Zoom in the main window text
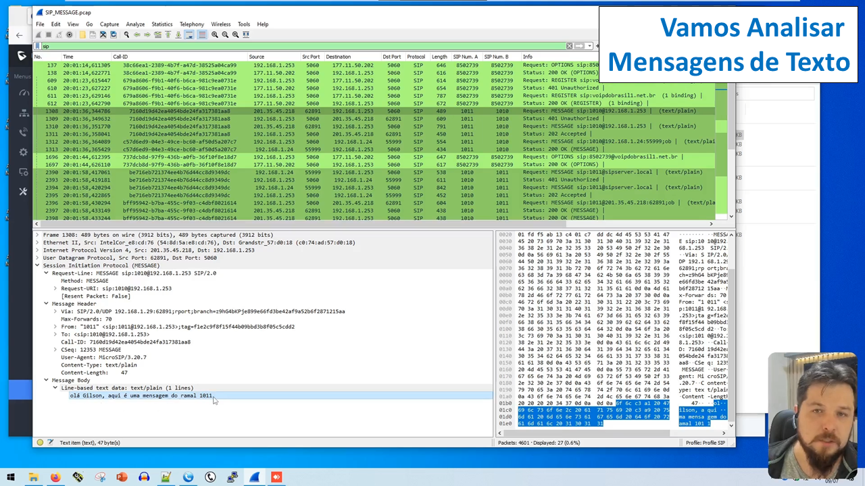This screenshot has width=865, height=486. pyautogui.click(x=214, y=34)
